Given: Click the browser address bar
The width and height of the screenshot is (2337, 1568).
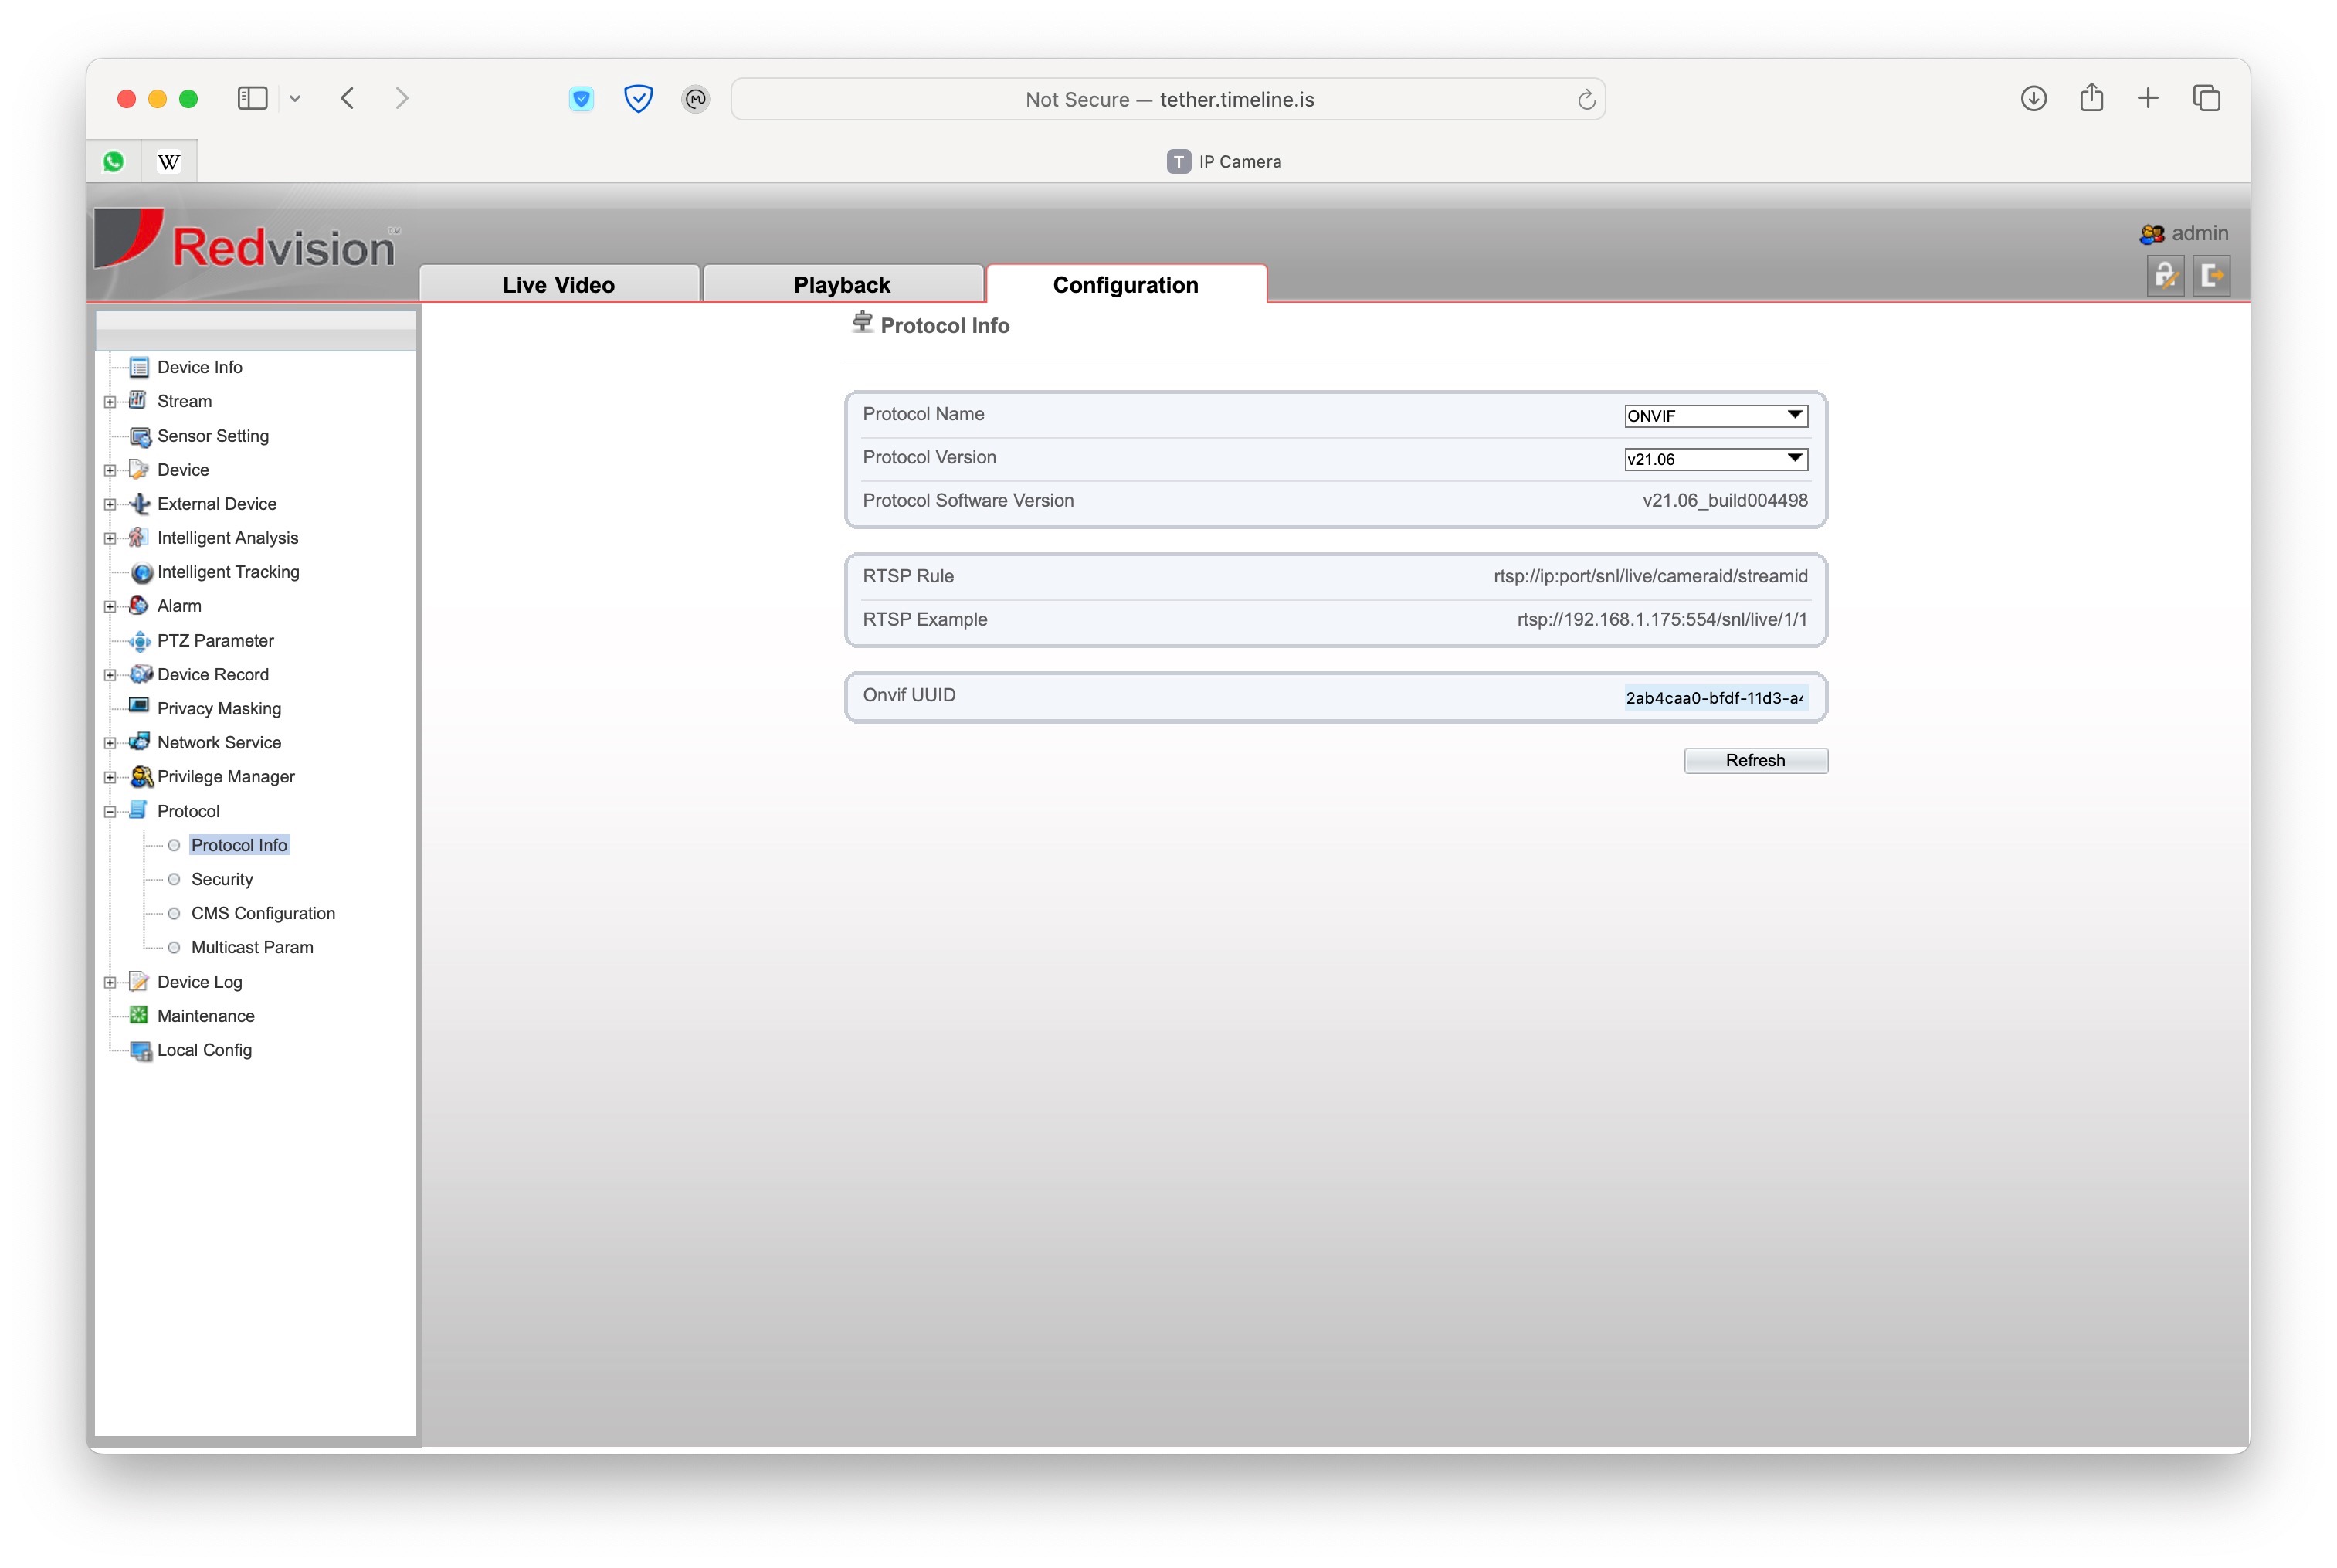Looking at the screenshot, I should click(1168, 98).
